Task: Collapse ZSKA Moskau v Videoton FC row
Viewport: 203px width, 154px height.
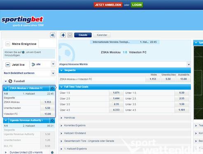Action: pyautogui.click(x=6, y=88)
